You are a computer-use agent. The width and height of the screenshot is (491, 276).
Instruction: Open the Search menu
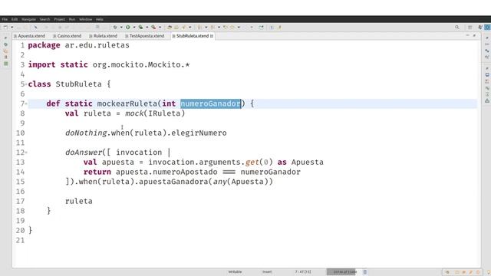click(44, 19)
